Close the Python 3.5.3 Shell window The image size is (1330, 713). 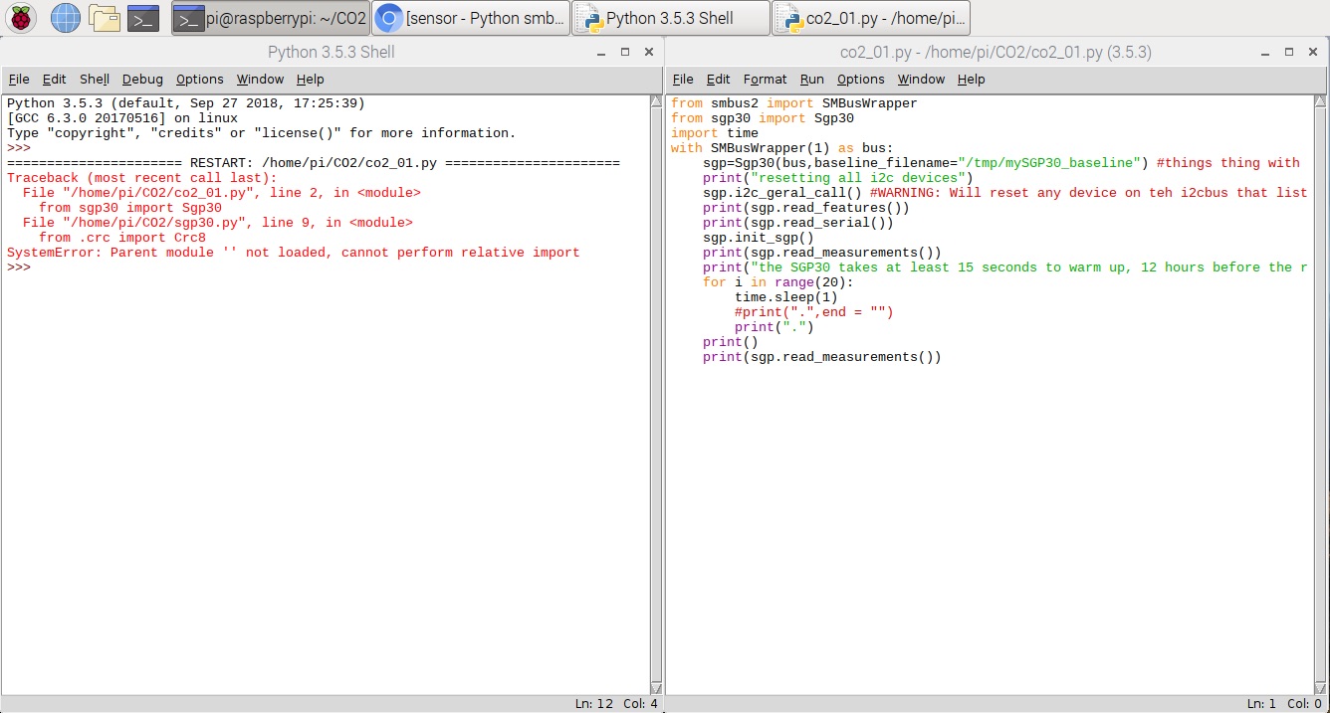tap(649, 52)
